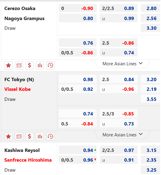Screen dimensions: 161x175
Task: Bet over 2/2.5 at 0.97 Kashiwa match
Action: (119, 150)
